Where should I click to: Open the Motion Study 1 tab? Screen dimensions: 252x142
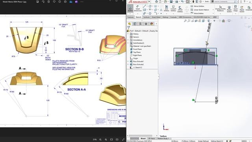point(163,138)
